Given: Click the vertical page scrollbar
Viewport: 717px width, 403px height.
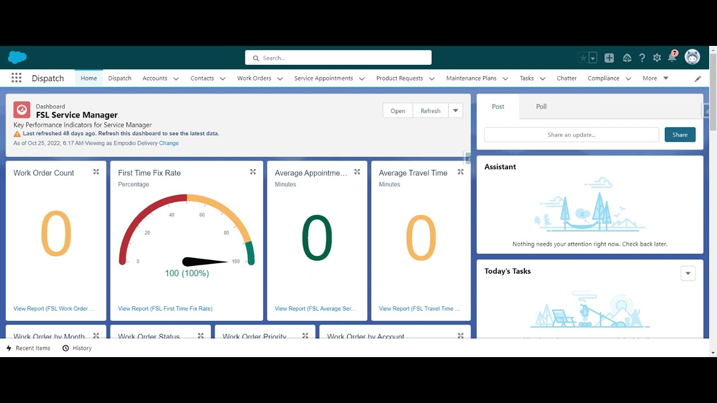Looking at the screenshot, I should (713, 92).
